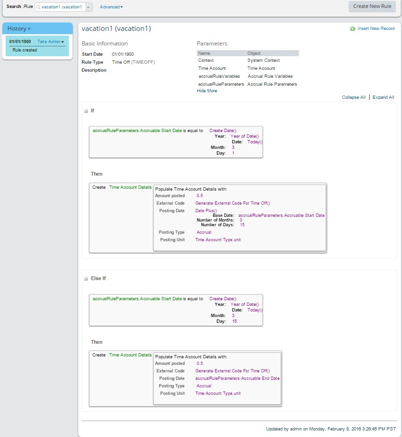Image resolution: width=402 pixels, height=437 pixels.
Task: Click accrualRuleParameters.Accruable End Date value
Action: [x=237, y=378]
